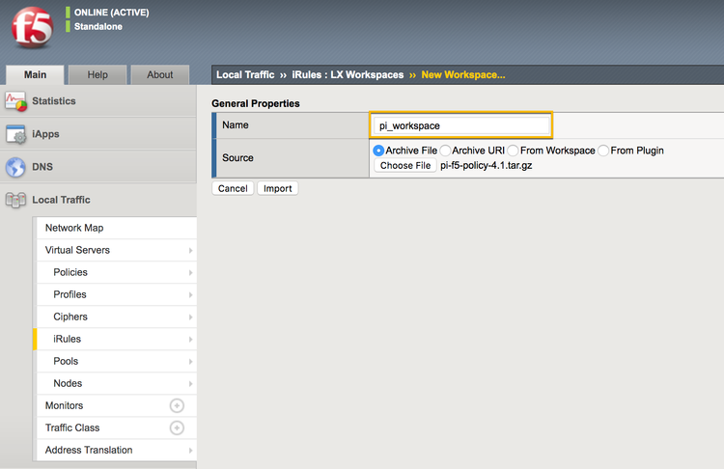Open the DNS globe icon
The height and width of the screenshot is (469, 724).
(15, 167)
